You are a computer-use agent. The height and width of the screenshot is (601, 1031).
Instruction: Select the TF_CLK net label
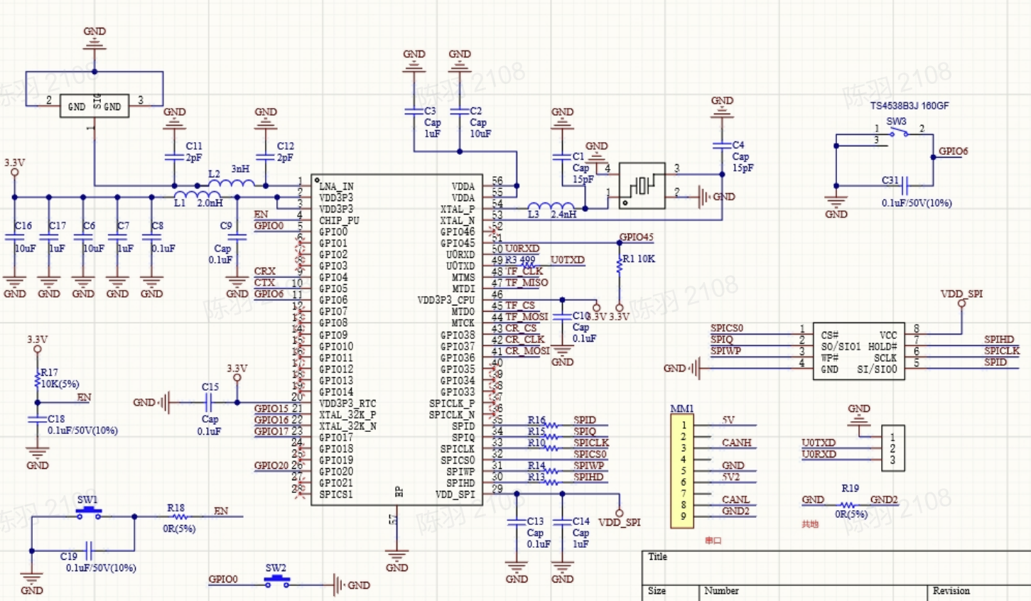(x=524, y=271)
